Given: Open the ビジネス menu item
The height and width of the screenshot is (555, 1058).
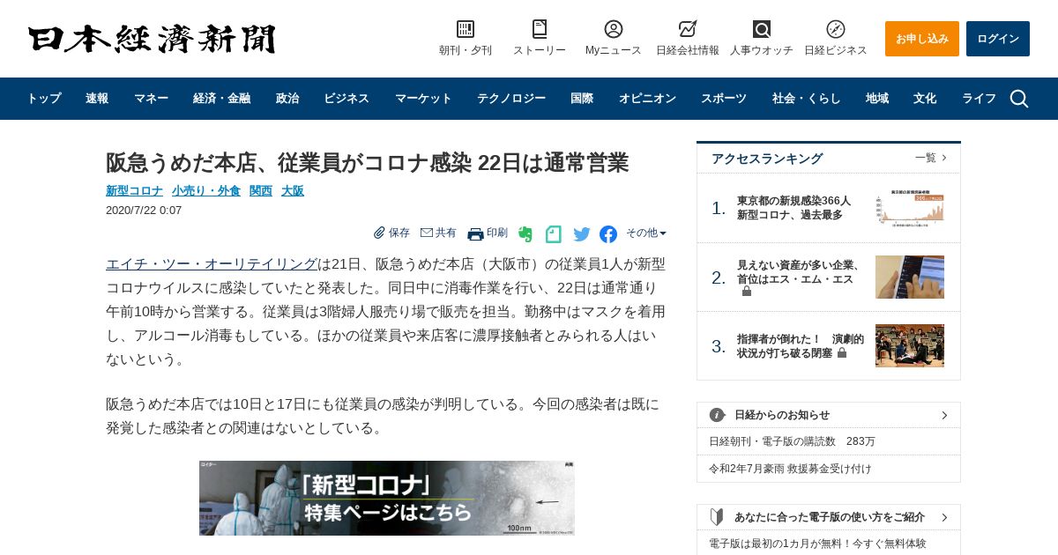Looking at the screenshot, I should tap(346, 99).
